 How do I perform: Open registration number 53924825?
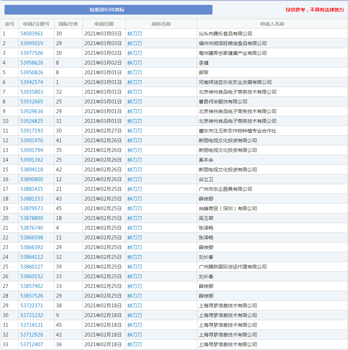point(32,121)
